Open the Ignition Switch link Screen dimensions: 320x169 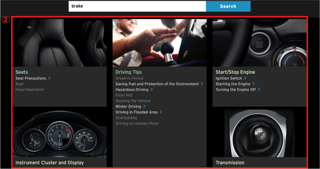point(229,78)
